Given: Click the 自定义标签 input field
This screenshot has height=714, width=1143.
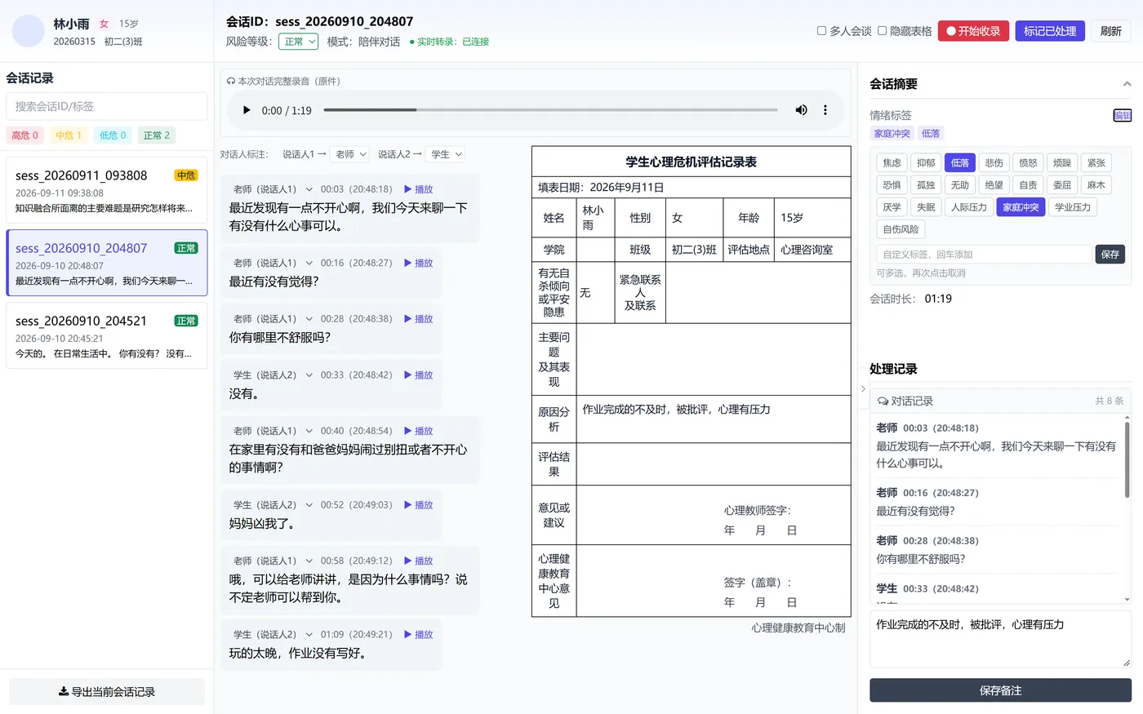Looking at the screenshot, I should tap(984, 255).
